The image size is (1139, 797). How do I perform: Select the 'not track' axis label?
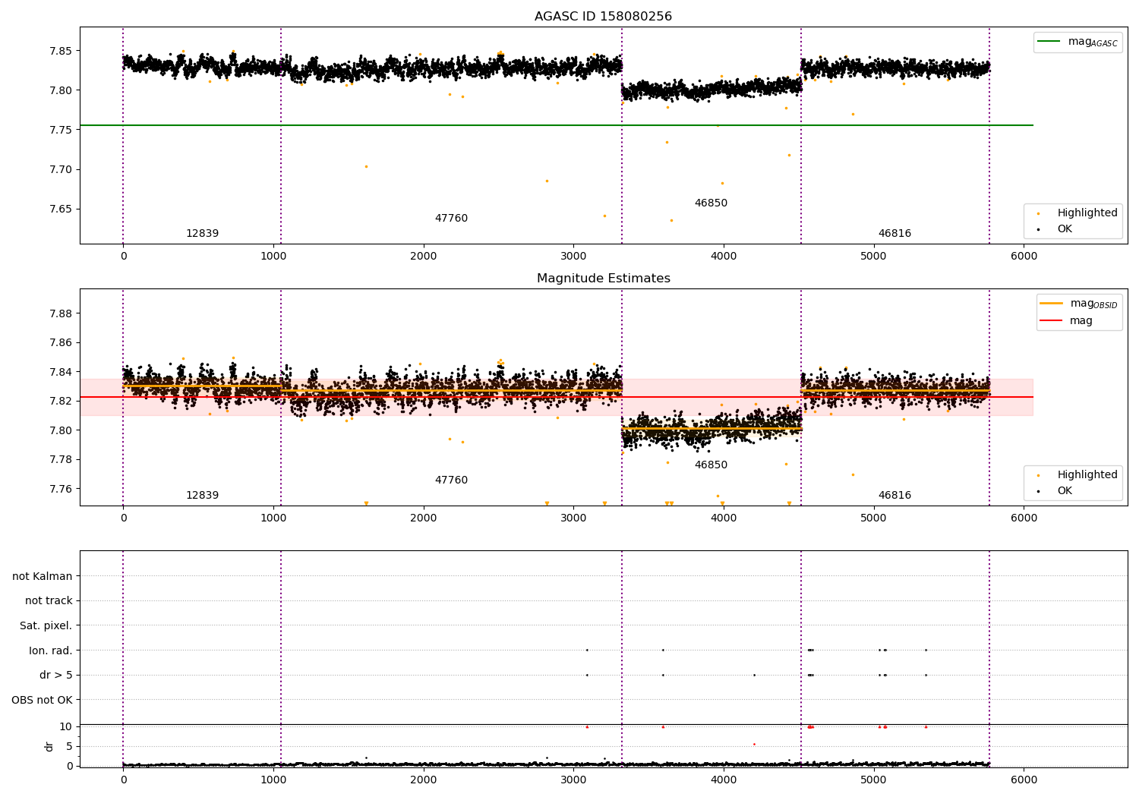(x=49, y=601)
